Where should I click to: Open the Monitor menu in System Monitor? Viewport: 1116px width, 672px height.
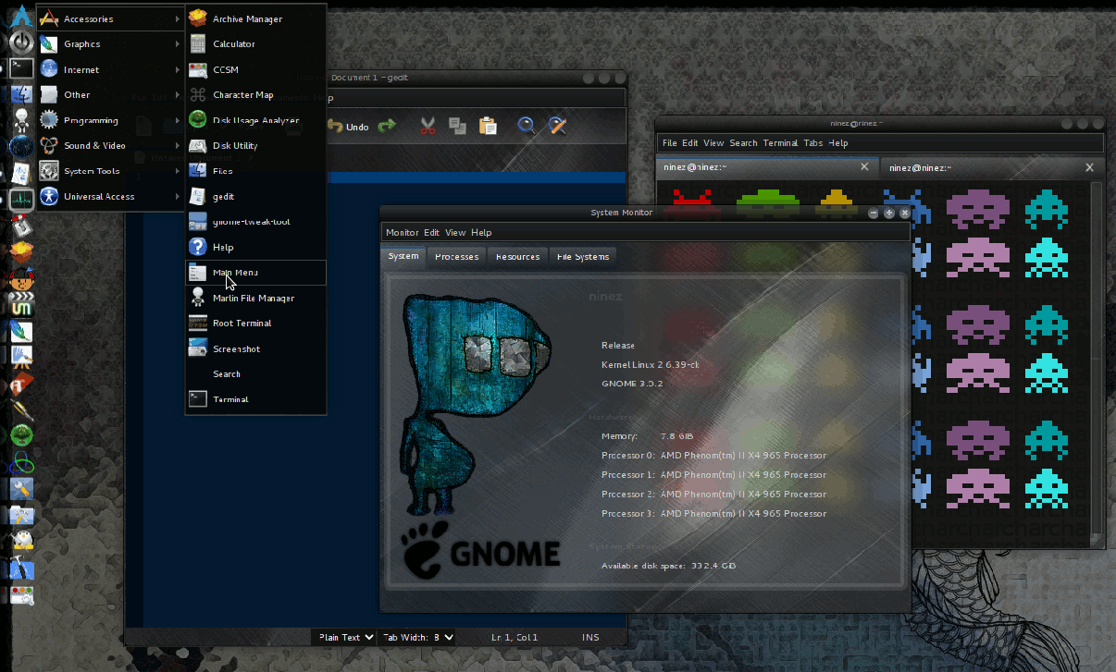pyautogui.click(x=403, y=232)
